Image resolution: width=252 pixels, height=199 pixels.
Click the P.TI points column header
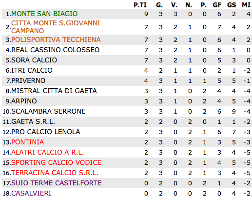pos(140,5)
